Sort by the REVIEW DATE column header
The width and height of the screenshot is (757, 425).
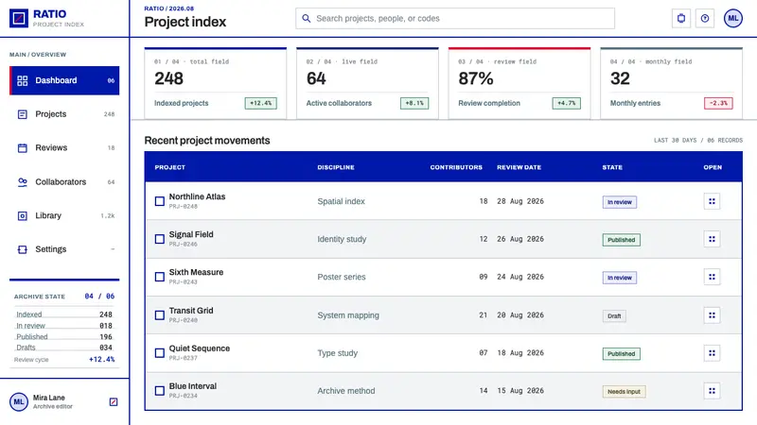[x=519, y=167]
